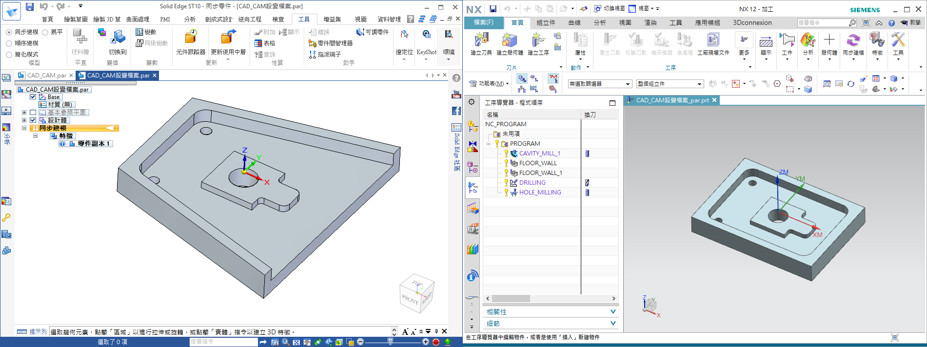The image size is (927, 347).
Task: Open the YouTube panel in Solid Edge sidebar
Action: click(456, 94)
